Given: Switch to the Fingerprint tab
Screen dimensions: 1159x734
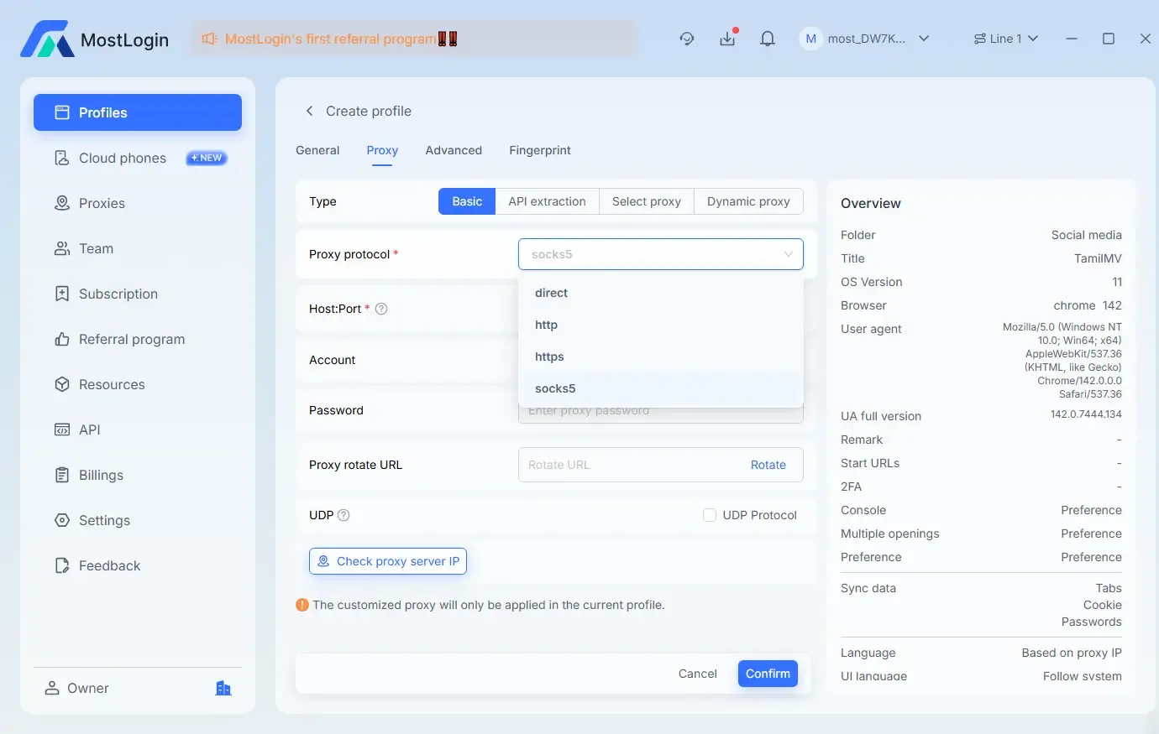Looking at the screenshot, I should [x=540, y=150].
